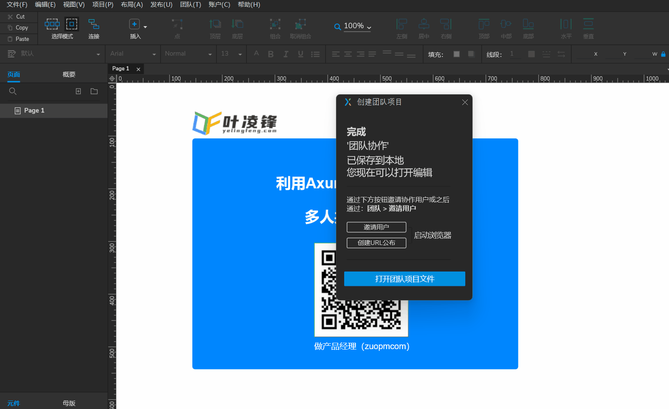The width and height of the screenshot is (669, 409).
Task: Click the Paste toolbar button
Action: coord(18,39)
